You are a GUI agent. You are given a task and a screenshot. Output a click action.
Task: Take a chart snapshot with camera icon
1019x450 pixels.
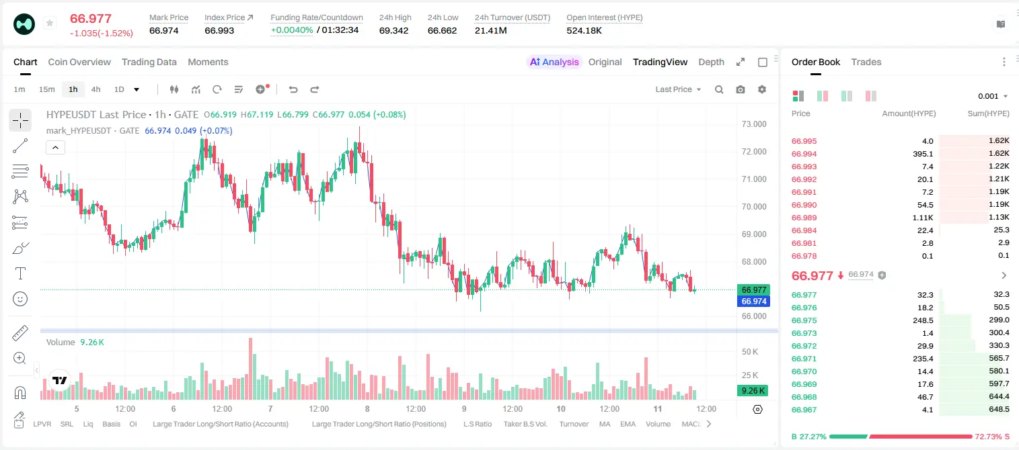pyautogui.click(x=741, y=89)
